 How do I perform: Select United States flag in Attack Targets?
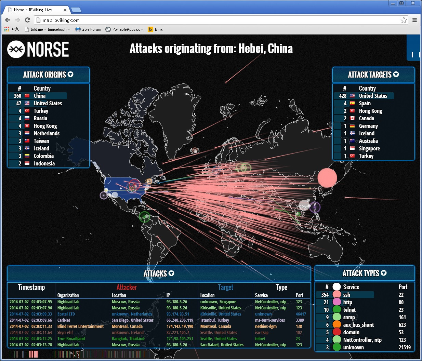352,96
